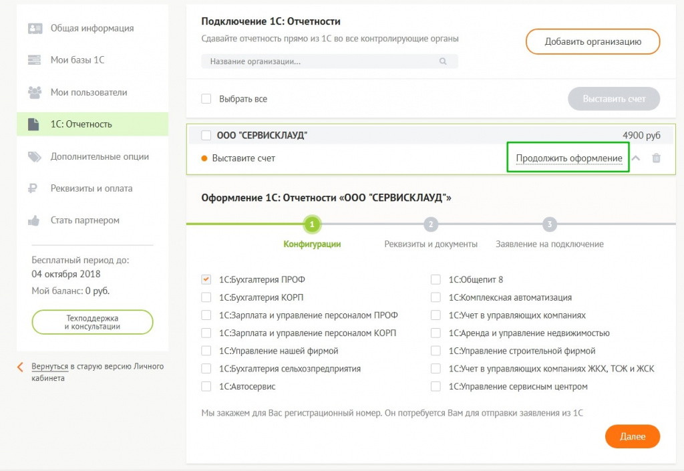Click the thumbs-up icon beside Стать партнером
This screenshot has height=471, width=684.
pyautogui.click(x=34, y=220)
